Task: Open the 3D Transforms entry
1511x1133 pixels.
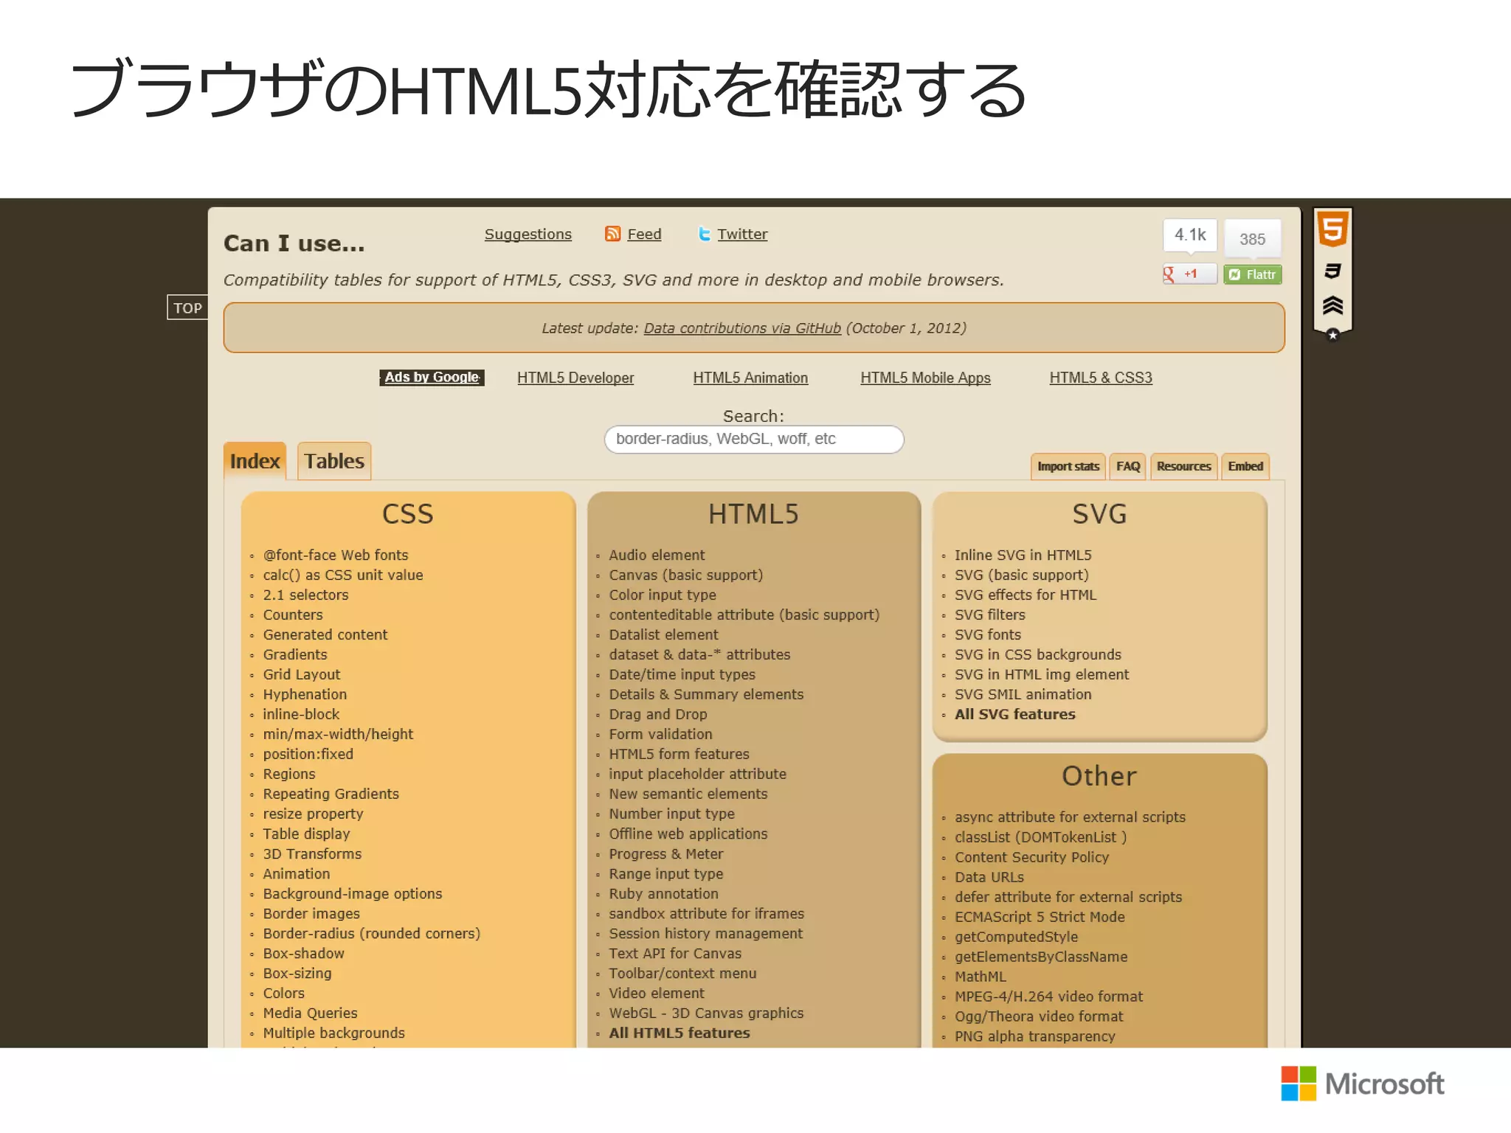Action: click(312, 853)
